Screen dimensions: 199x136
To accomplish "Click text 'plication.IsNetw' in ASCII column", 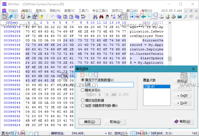I will [147, 31].
